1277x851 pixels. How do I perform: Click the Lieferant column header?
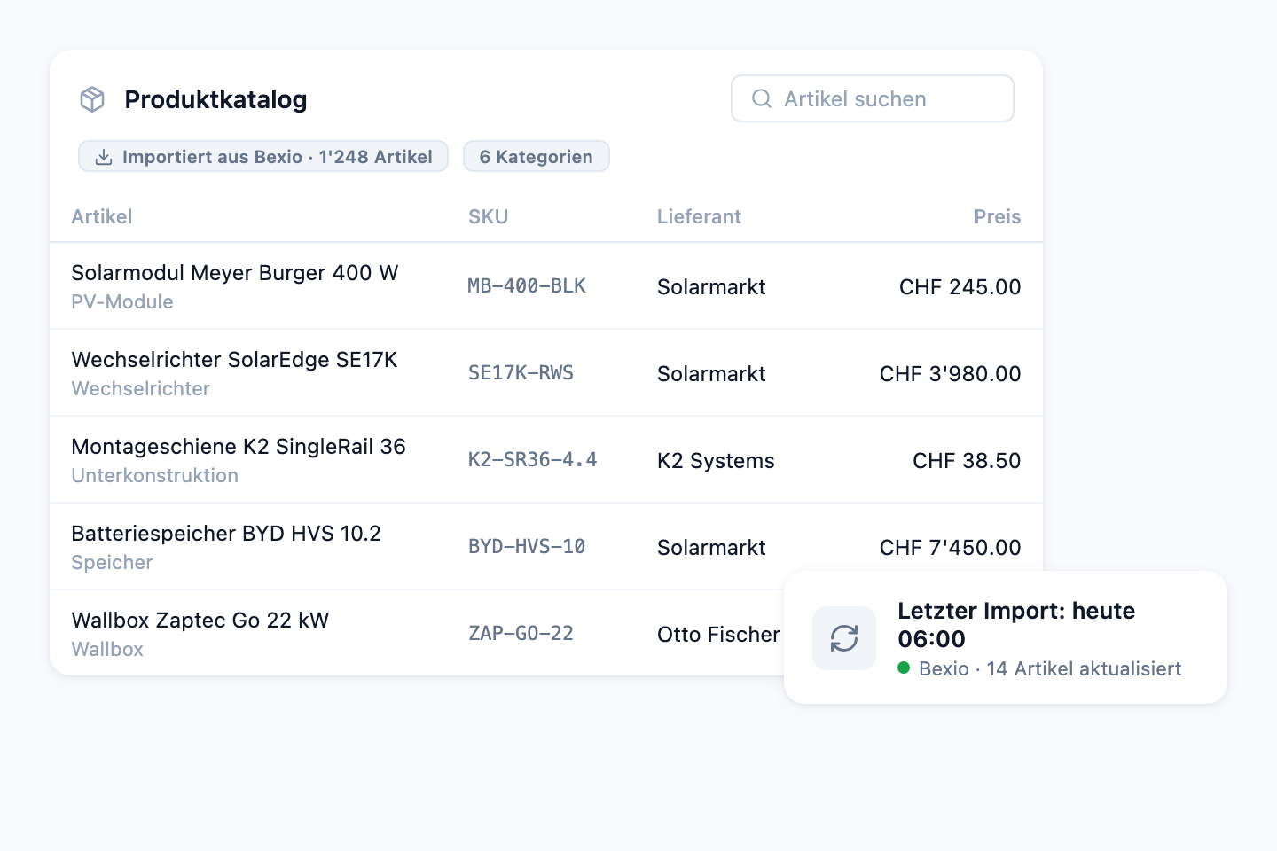699,216
